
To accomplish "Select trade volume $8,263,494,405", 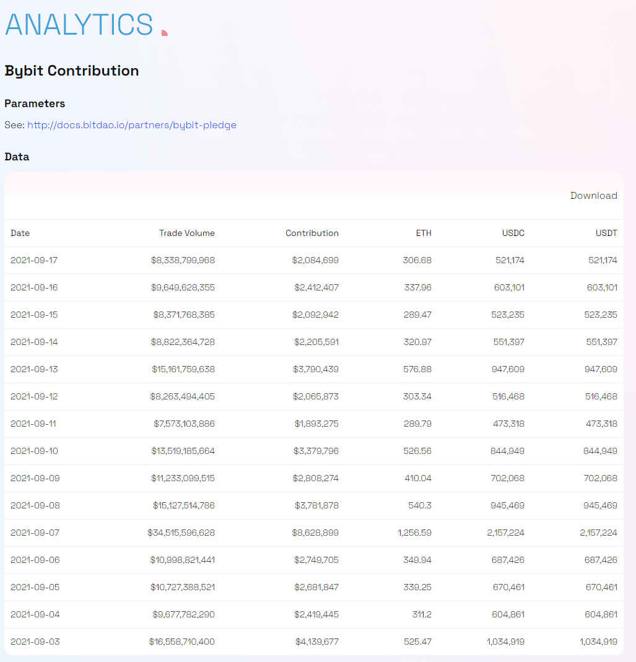I will pos(183,396).
